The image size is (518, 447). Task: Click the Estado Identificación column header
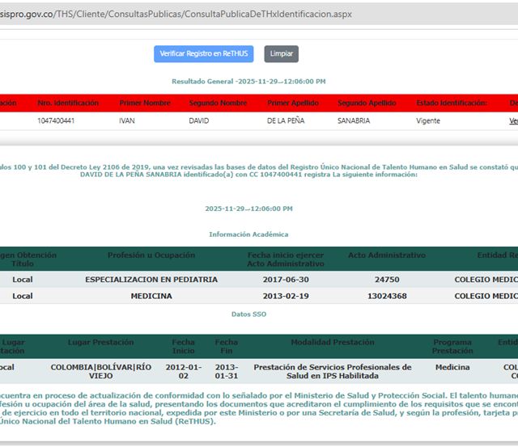pyautogui.click(x=452, y=103)
